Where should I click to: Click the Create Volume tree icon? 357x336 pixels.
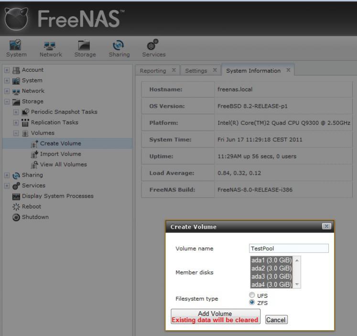[x=34, y=144]
